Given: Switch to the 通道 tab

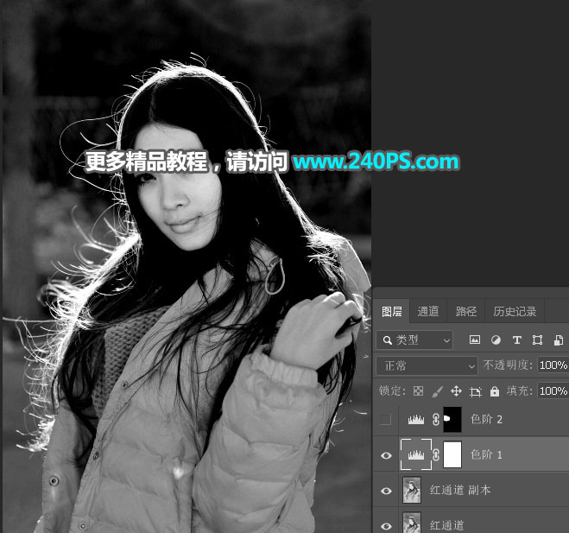Looking at the screenshot, I should [428, 311].
